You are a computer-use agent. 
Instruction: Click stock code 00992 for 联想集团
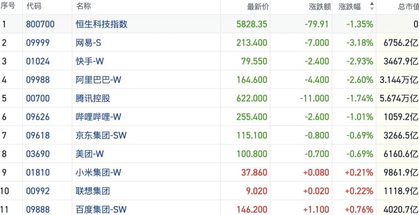pyautogui.click(x=38, y=191)
